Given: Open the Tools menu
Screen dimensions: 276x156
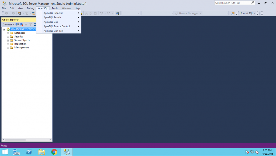Looking at the screenshot, I should point(55,8).
